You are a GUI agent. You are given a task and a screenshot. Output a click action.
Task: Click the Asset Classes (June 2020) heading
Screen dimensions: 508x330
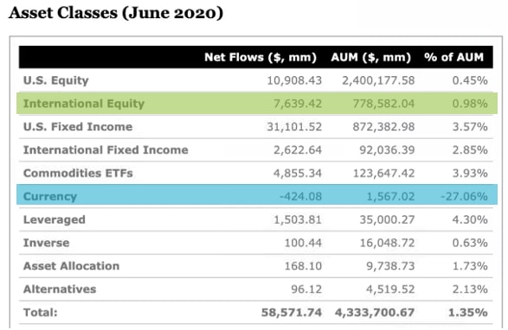[x=116, y=13]
